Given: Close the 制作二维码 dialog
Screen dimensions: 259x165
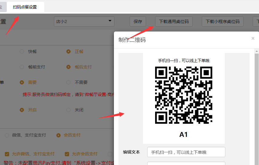Looking at the screenshot, I should click(253, 38).
